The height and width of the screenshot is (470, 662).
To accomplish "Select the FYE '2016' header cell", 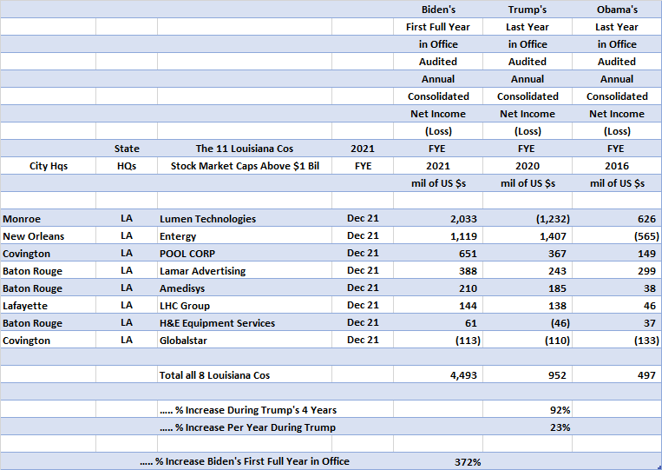I will pos(617,166).
